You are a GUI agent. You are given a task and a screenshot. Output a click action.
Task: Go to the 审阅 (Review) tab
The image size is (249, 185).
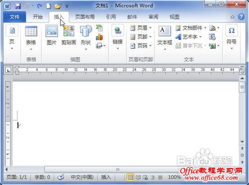(153, 17)
